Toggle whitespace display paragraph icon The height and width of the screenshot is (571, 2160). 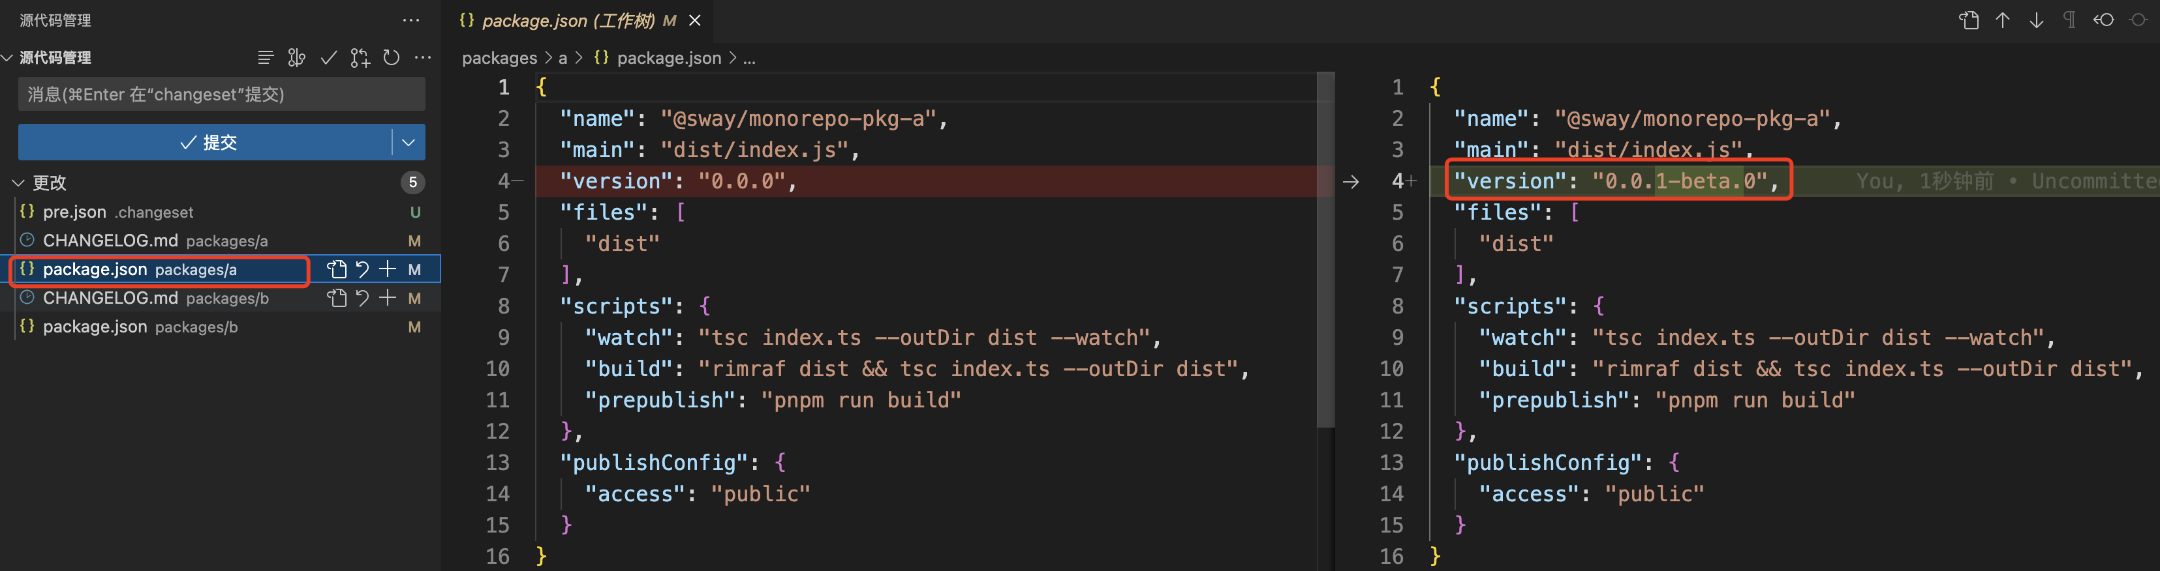click(2069, 20)
